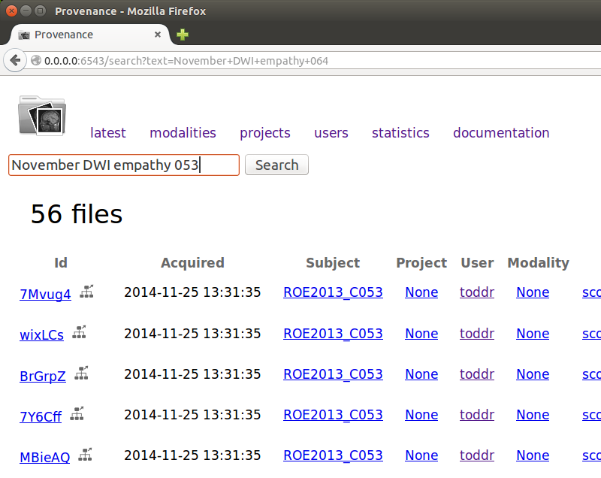Open user toddr in 7Y6Cff row
Image resolution: width=601 pixels, height=478 pixels.
477,415
